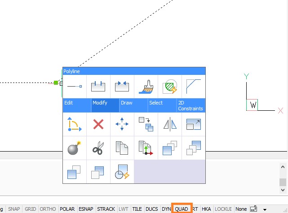
Task: Toggle the QUAD cursor menu setting
Action: (x=182, y=209)
